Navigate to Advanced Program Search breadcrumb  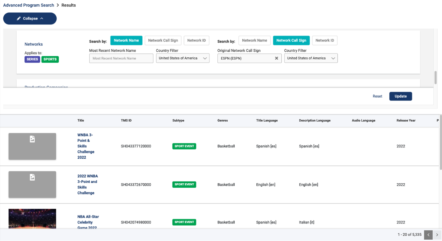[x=28, y=5]
